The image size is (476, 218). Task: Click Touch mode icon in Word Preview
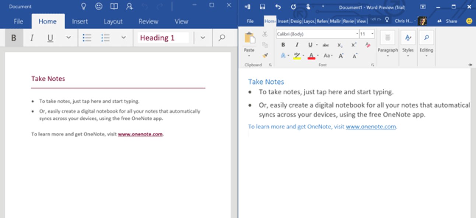[308, 7]
